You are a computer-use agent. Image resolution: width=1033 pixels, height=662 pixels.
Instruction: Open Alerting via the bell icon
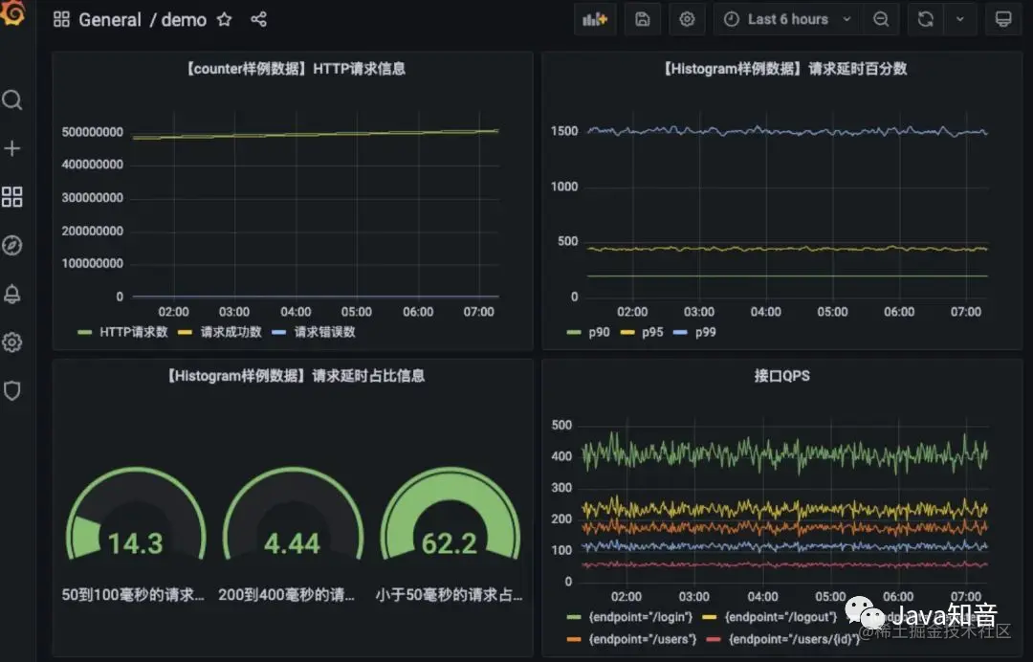(x=12, y=294)
